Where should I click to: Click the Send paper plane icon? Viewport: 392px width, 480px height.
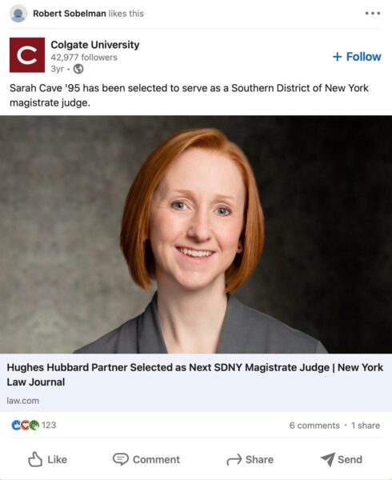coord(328,459)
